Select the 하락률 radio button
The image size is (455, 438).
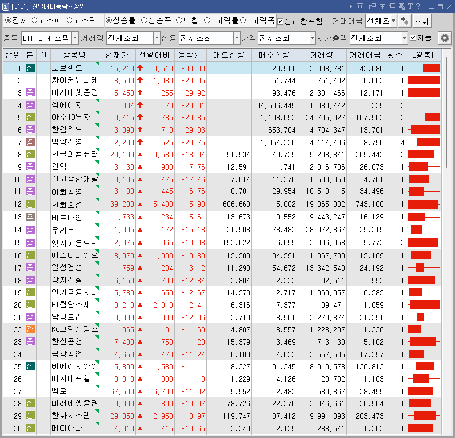(207, 20)
